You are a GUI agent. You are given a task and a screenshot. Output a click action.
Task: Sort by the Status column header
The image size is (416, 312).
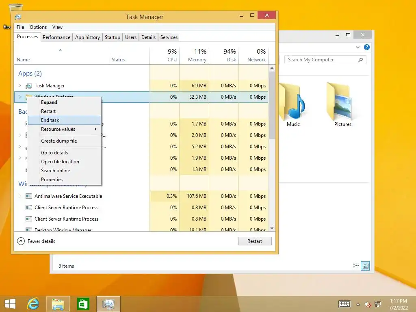(129, 56)
